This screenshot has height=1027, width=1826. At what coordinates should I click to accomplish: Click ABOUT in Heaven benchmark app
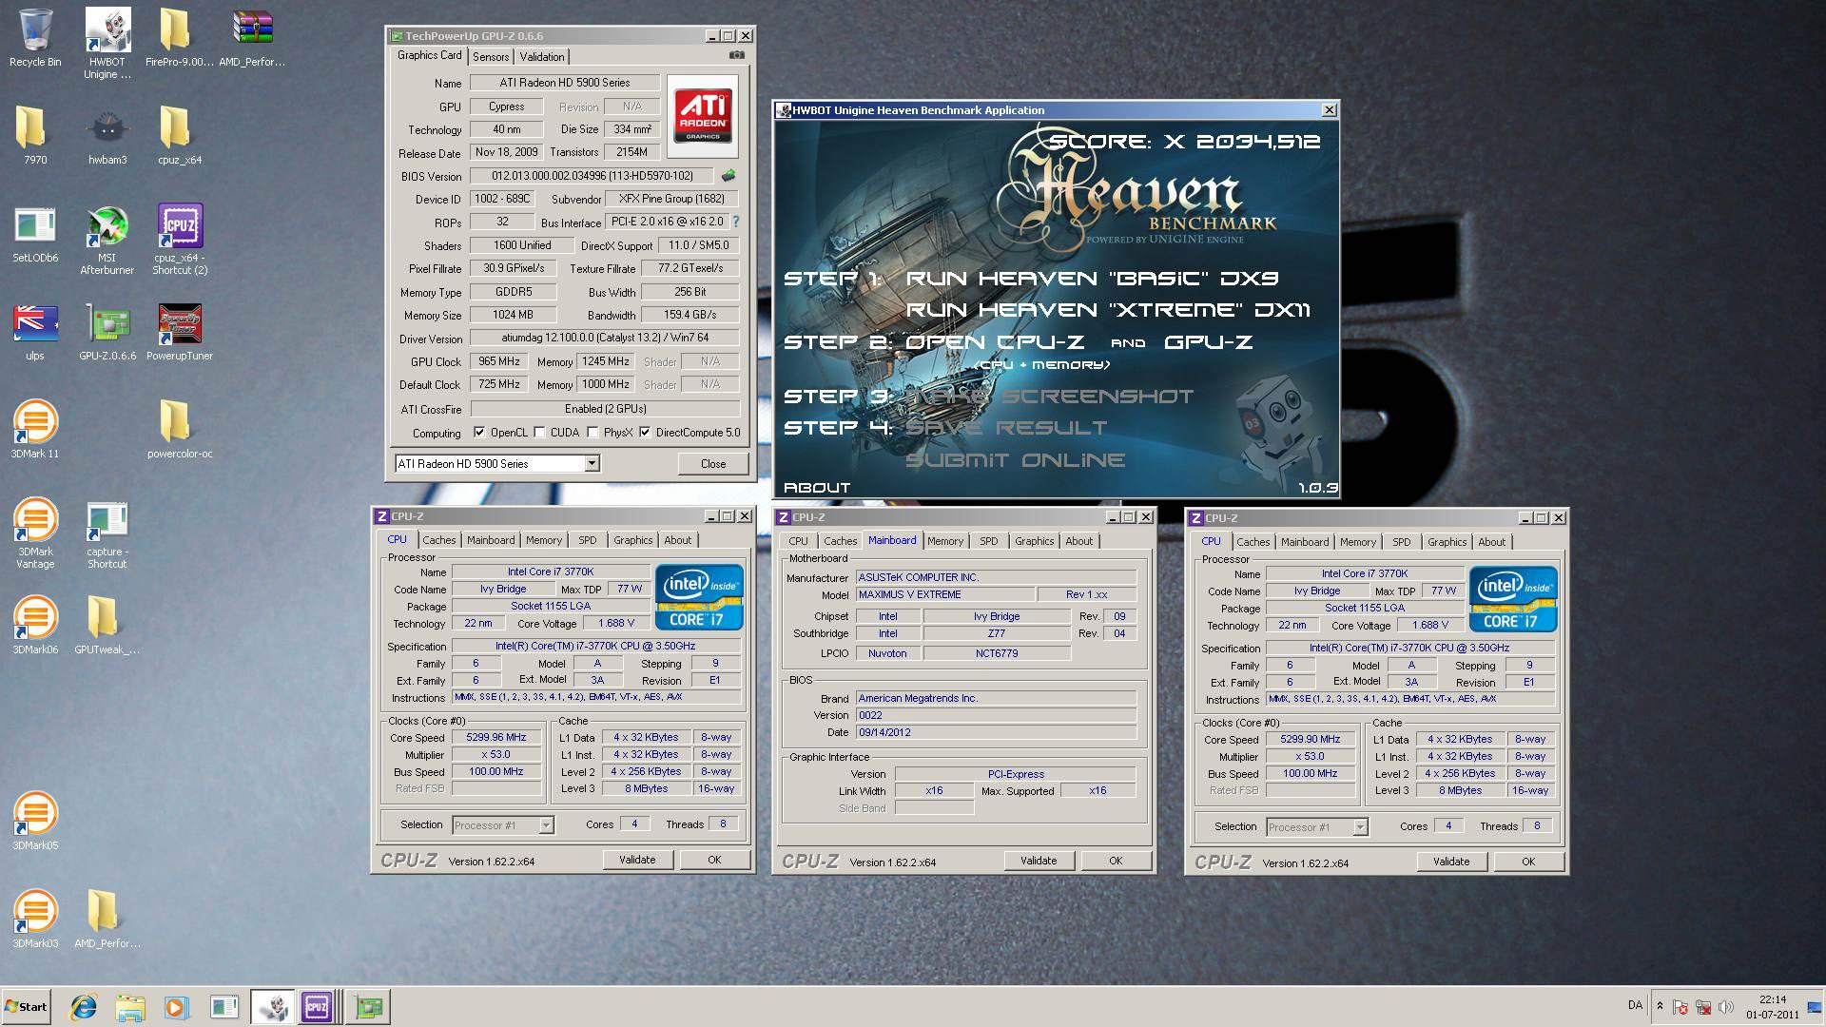[x=817, y=488]
